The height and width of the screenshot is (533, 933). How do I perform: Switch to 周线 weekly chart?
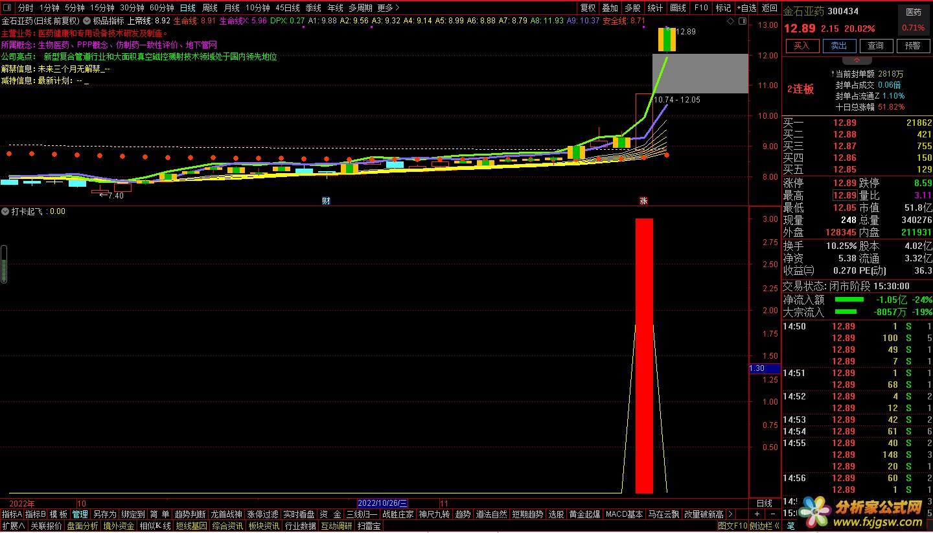tap(210, 8)
